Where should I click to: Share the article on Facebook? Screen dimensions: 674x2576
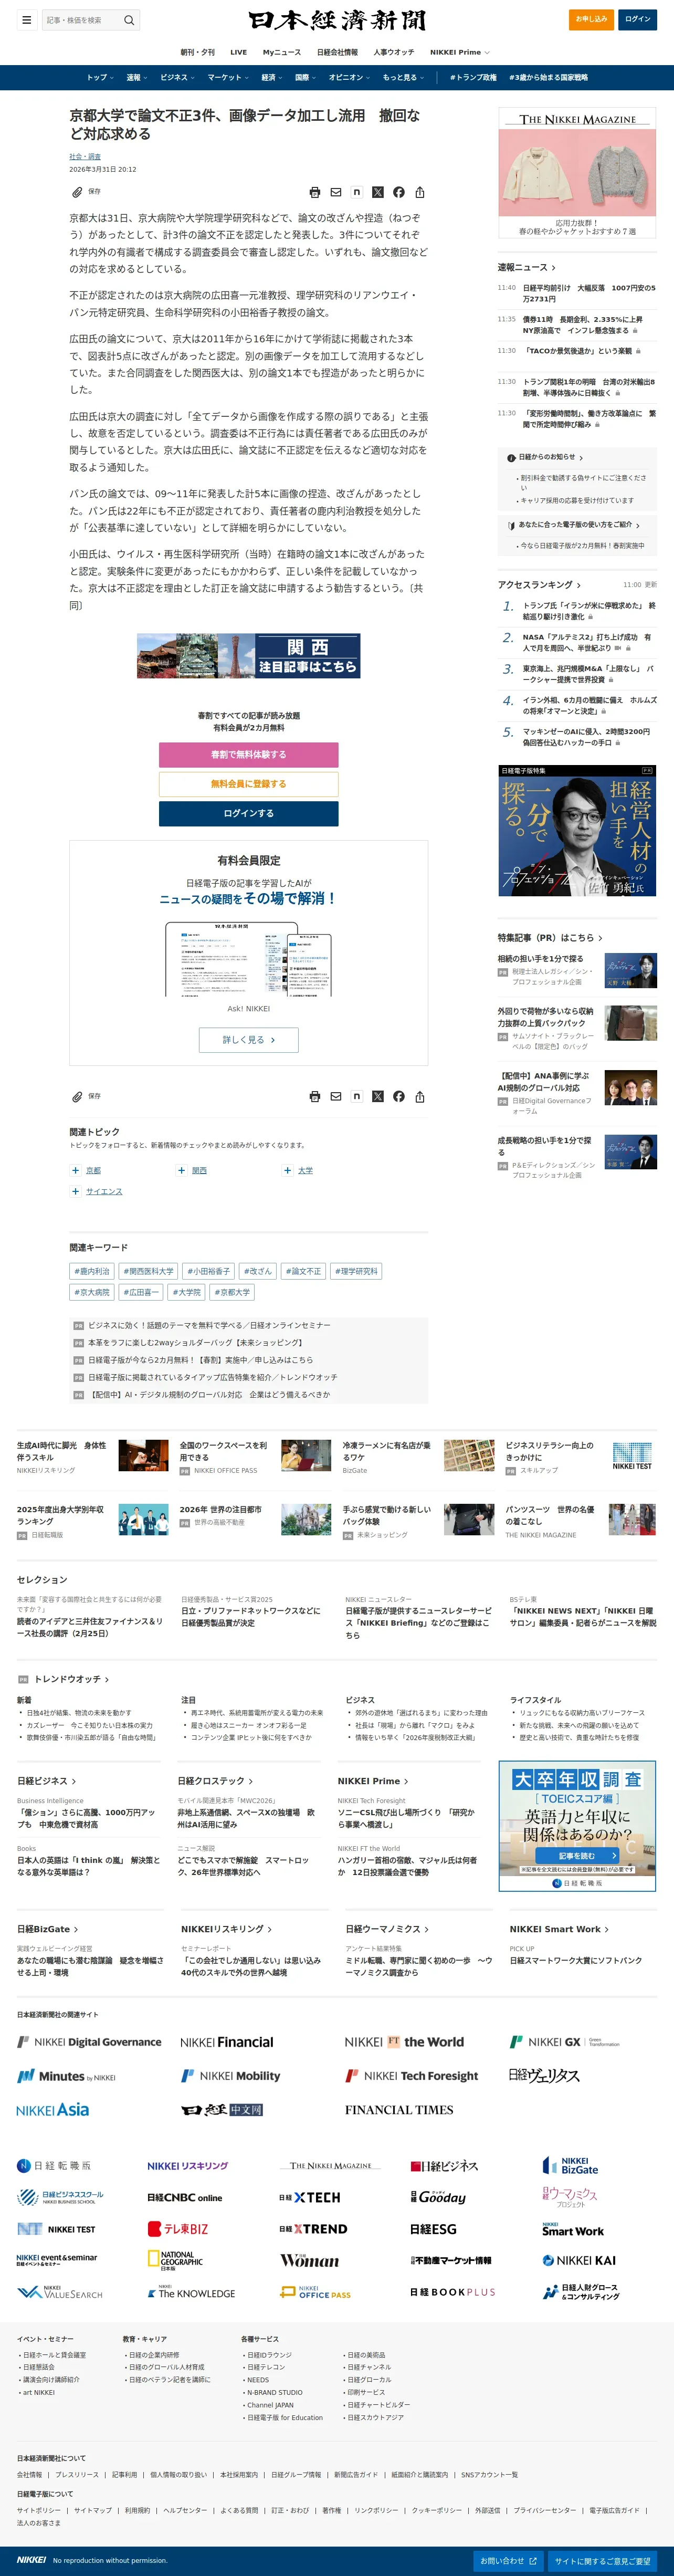(399, 192)
